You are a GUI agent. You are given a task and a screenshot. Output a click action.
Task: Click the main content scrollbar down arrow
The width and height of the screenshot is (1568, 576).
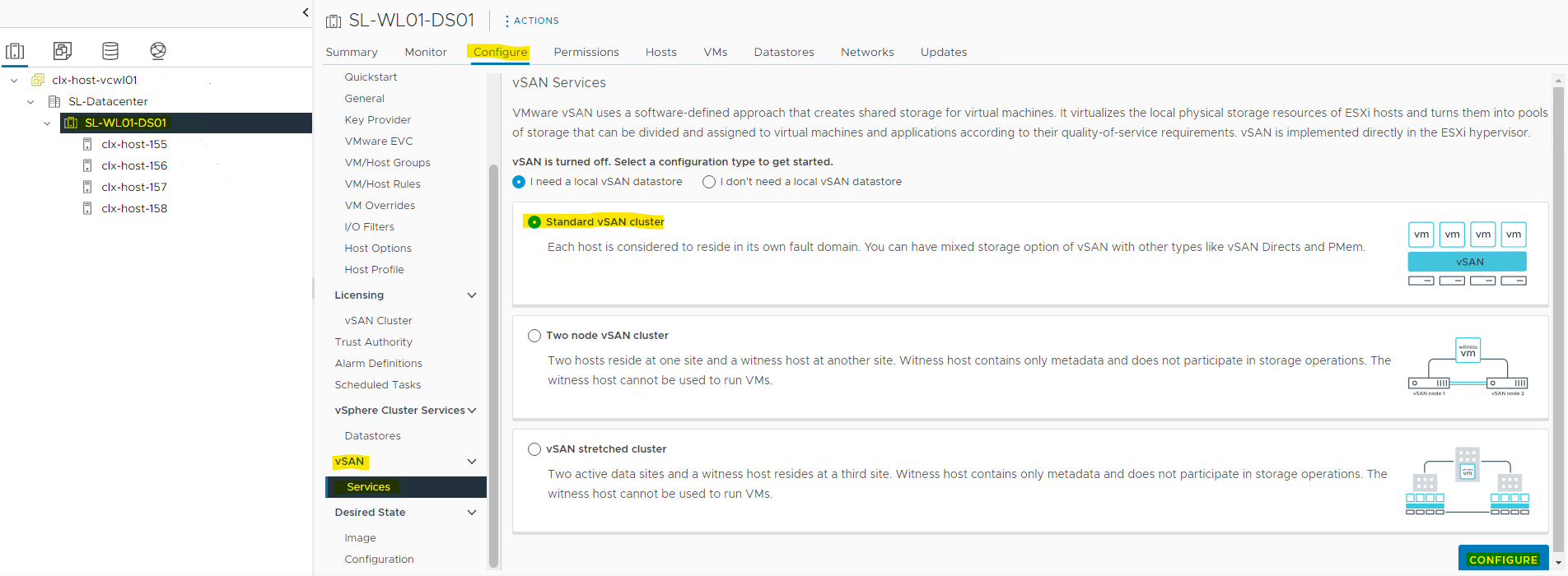[1557, 563]
